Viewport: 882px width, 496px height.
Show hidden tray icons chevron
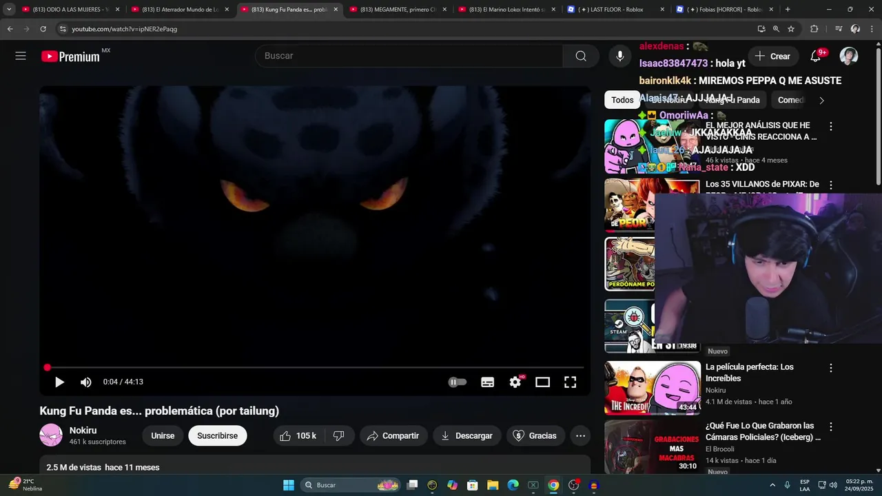[x=772, y=485]
